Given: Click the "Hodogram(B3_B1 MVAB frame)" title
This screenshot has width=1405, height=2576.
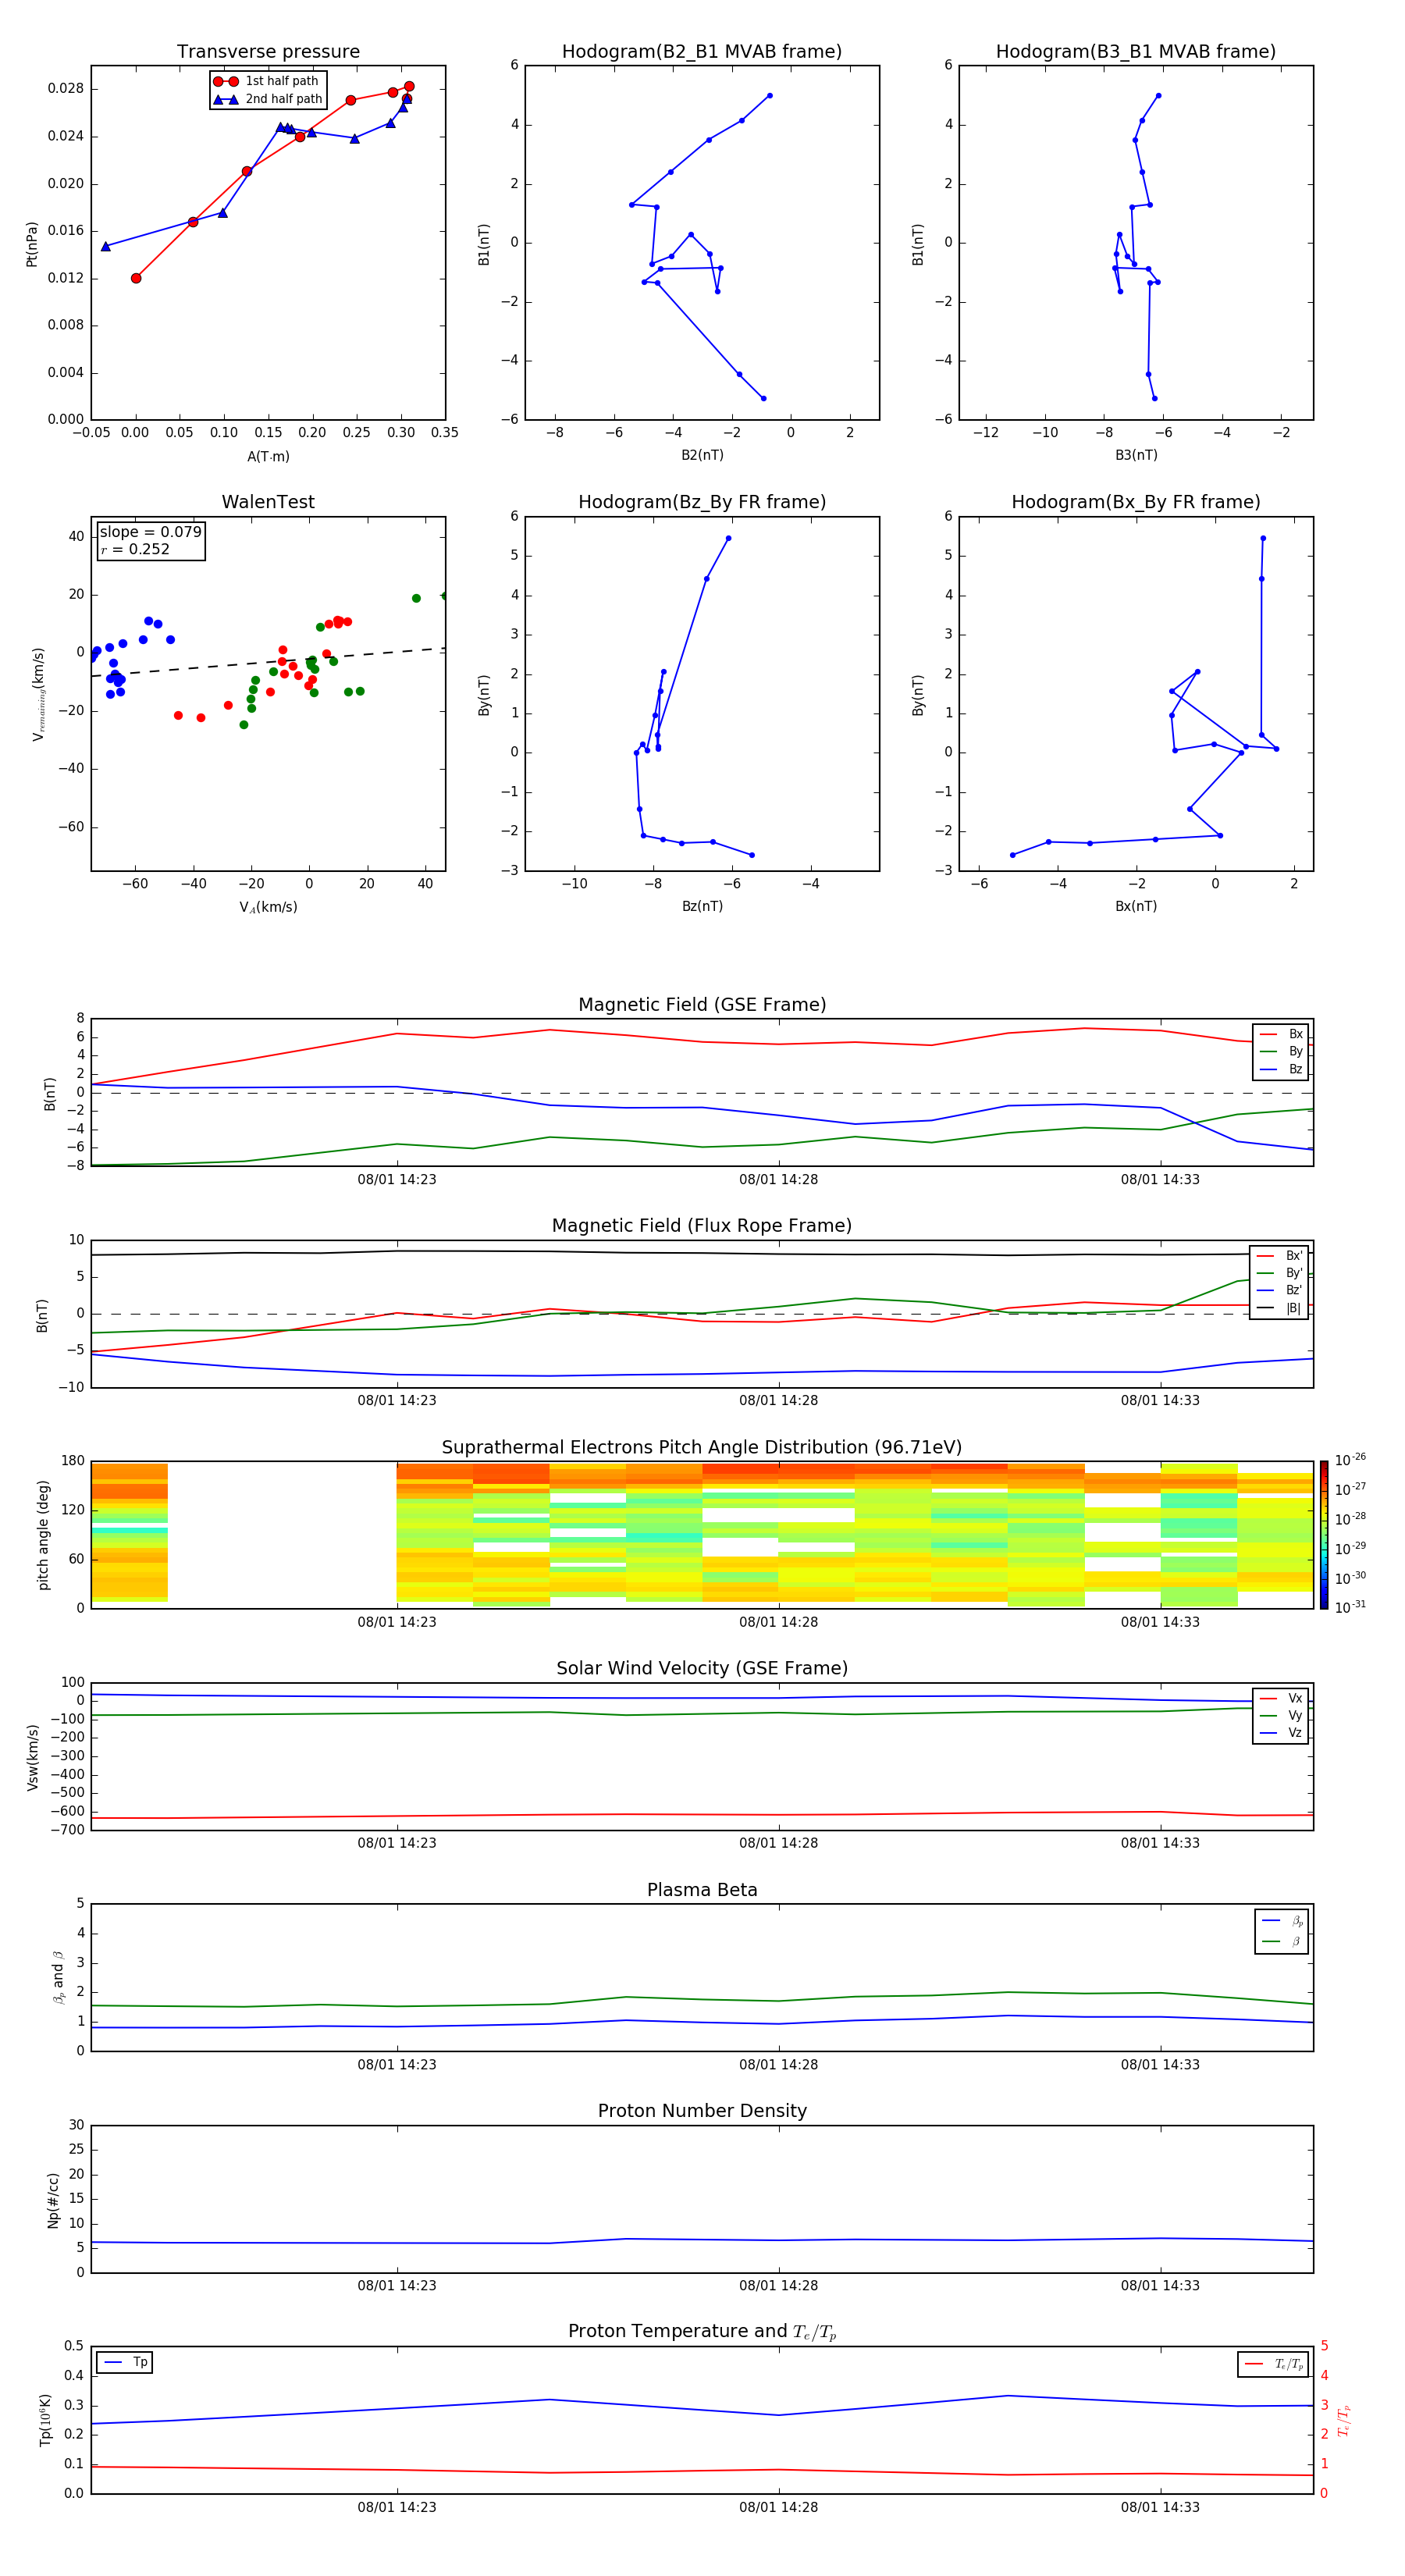Looking at the screenshot, I should (x=1136, y=52).
